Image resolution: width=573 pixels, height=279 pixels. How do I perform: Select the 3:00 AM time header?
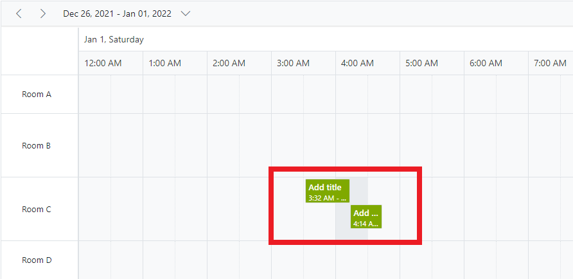293,63
